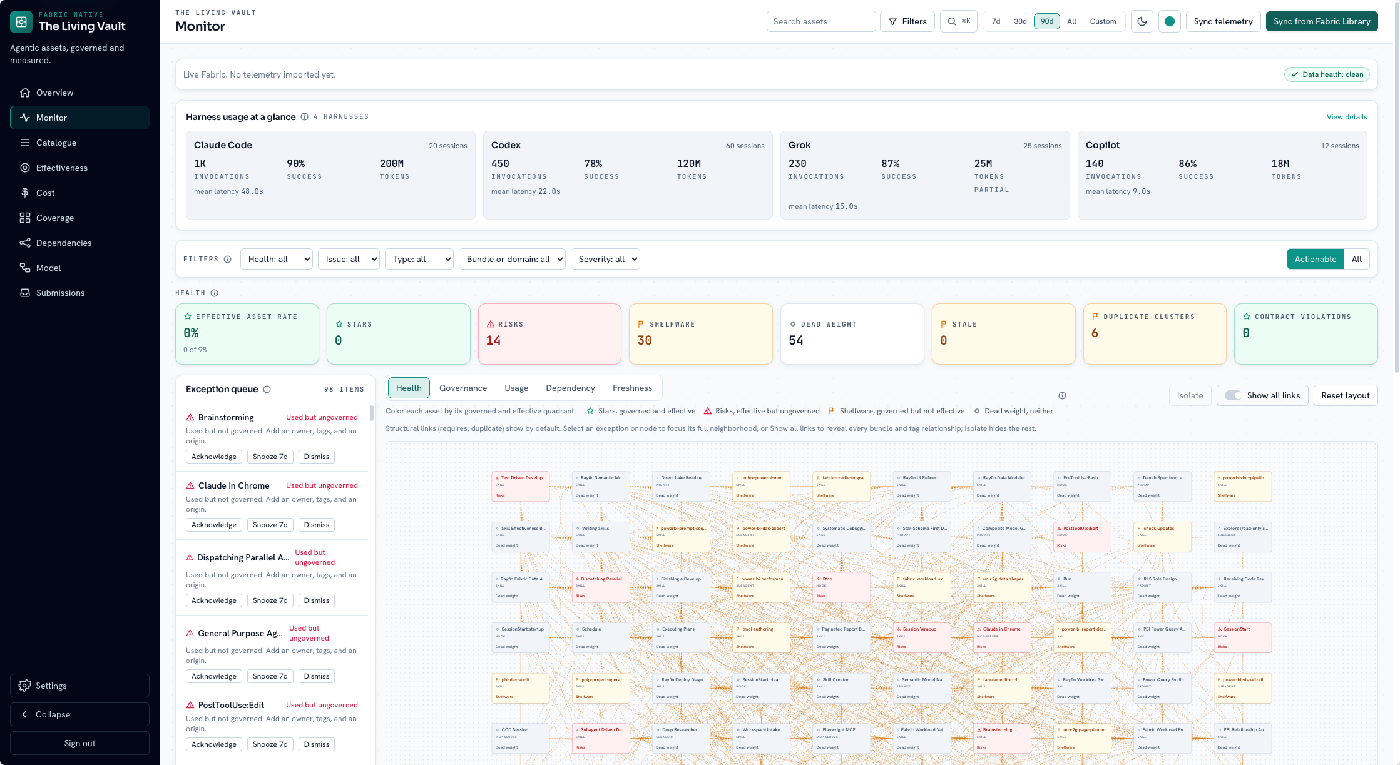Switch to dark mode moon icon
This screenshot has width=1400, height=765.
[x=1142, y=21]
